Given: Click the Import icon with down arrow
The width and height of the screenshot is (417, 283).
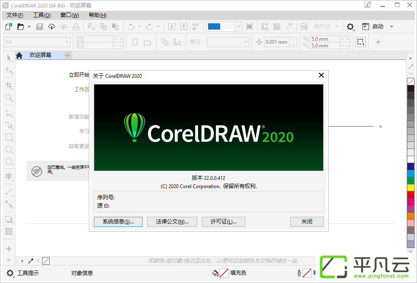Looking at the screenshot, I should pos(172,27).
